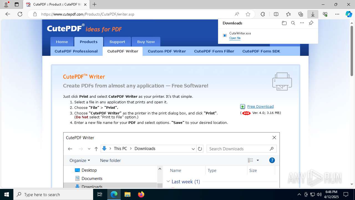Reload the page with the refresh icon
The width and height of the screenshot is (355, 200).
20,14
